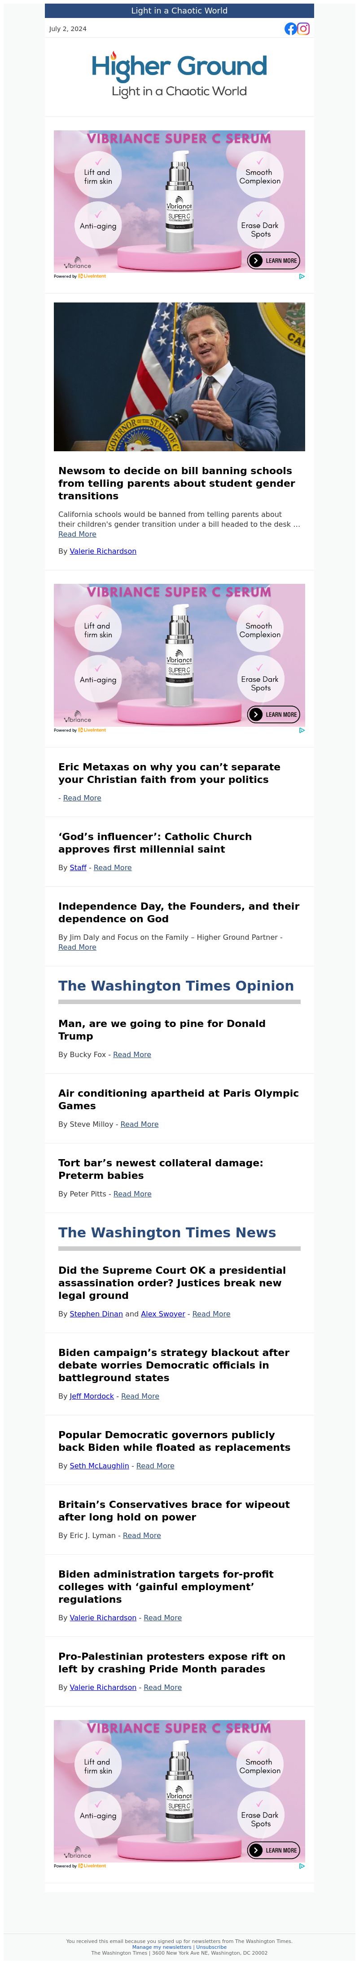
Task: Open Seth McLaughlin author link
Action: pos(99,1465)
